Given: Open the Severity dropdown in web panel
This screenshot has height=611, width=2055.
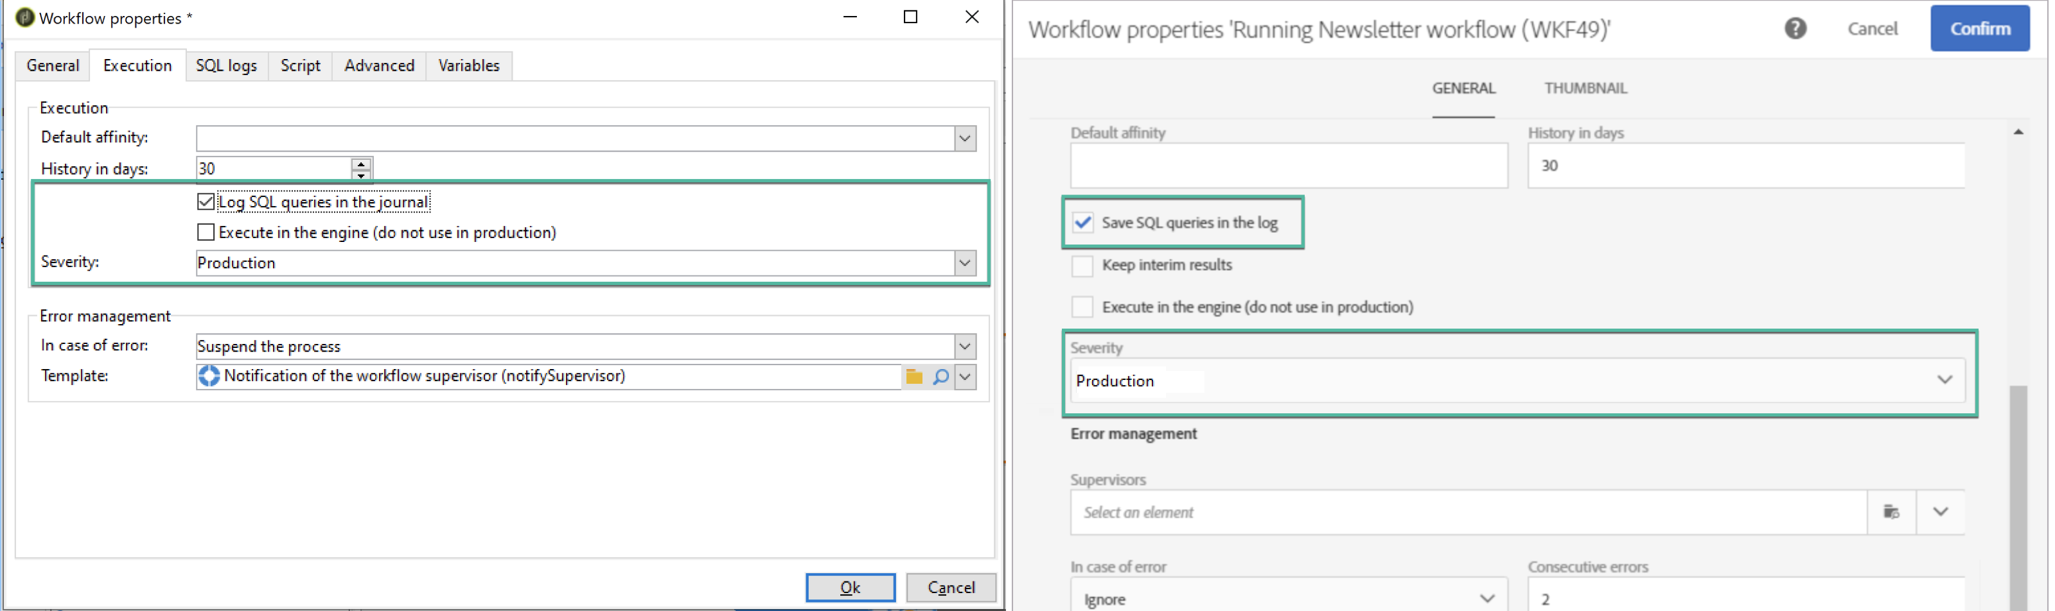Looking at the screenshot, I should pyautogui.click(x=1944, y=380).
